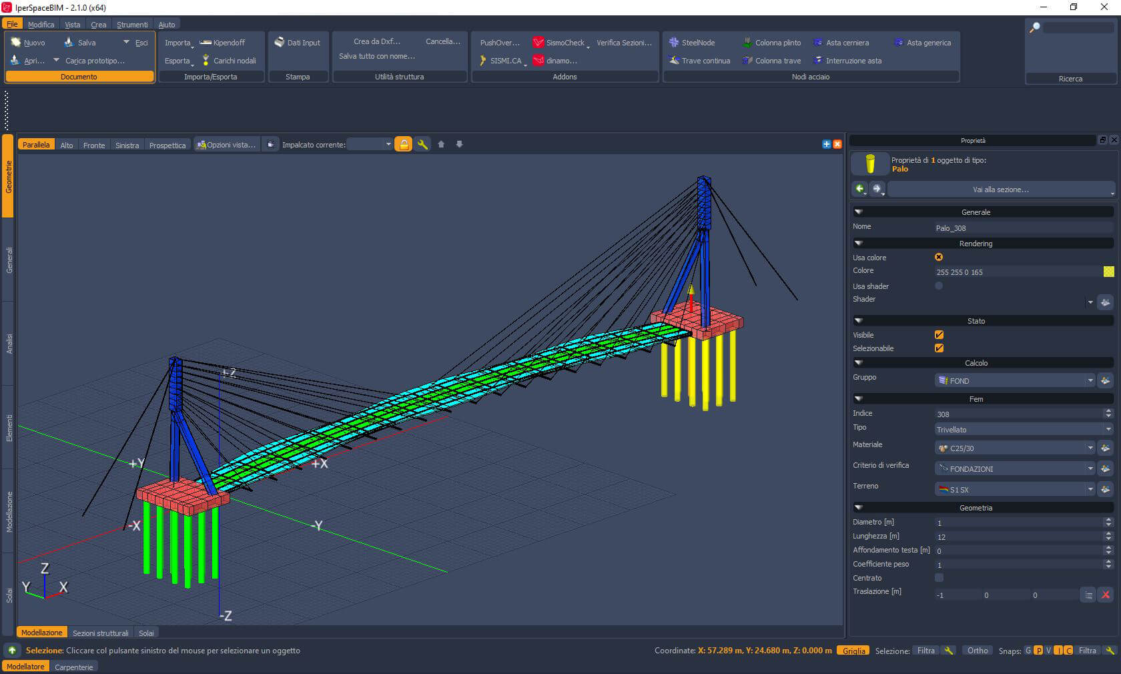Screen dimensions: 1121x674
Task: Click the orange lock icon in viewport toolbar
Action: tap(404, 145)
